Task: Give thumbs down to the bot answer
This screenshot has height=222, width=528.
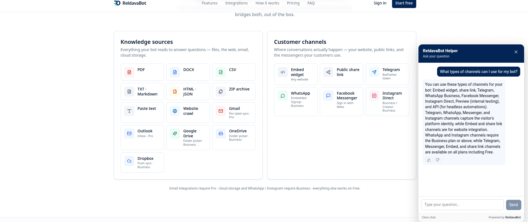Action: [x=437, y=160]
